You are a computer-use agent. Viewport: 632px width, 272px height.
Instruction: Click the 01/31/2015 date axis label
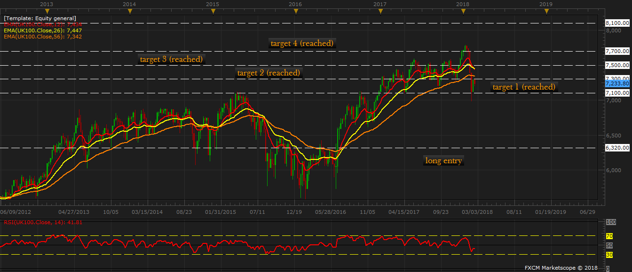(x=221, y=212)
